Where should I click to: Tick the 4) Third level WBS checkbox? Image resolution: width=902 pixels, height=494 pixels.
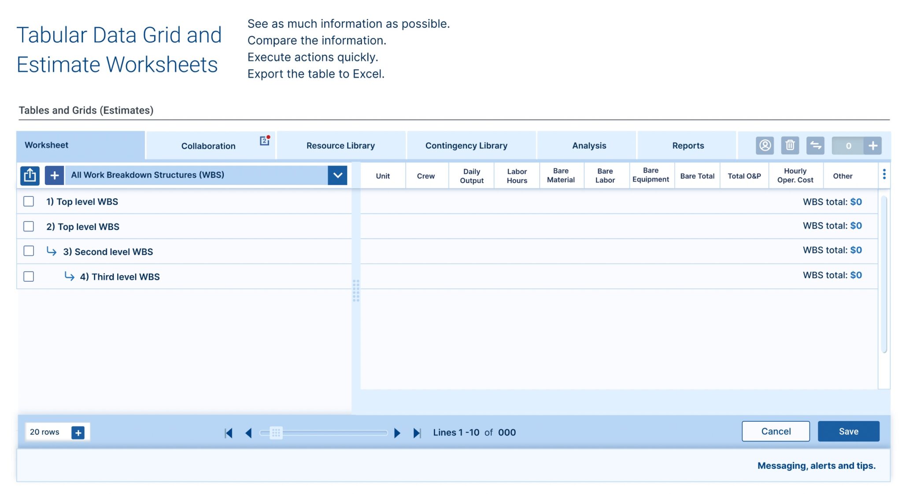pyautogui.click(x=29, y=276)
